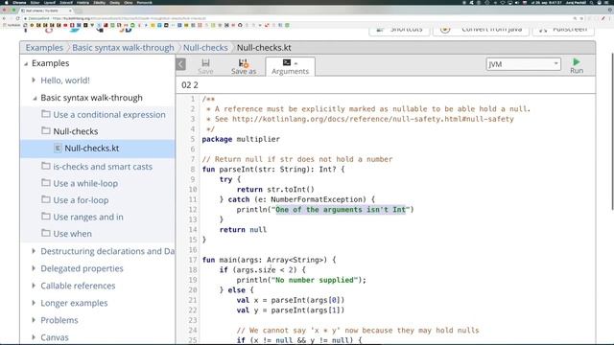Reload the page in Chrome
Viewport: 614px width, 345px height.
point(17,18)
